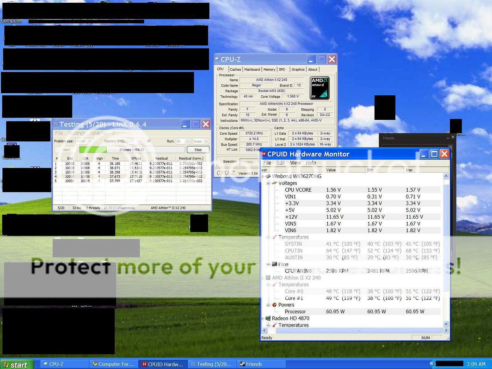Click the Voltages lightning icon
This screenshot has height=369, width=492.
[274, 183]
